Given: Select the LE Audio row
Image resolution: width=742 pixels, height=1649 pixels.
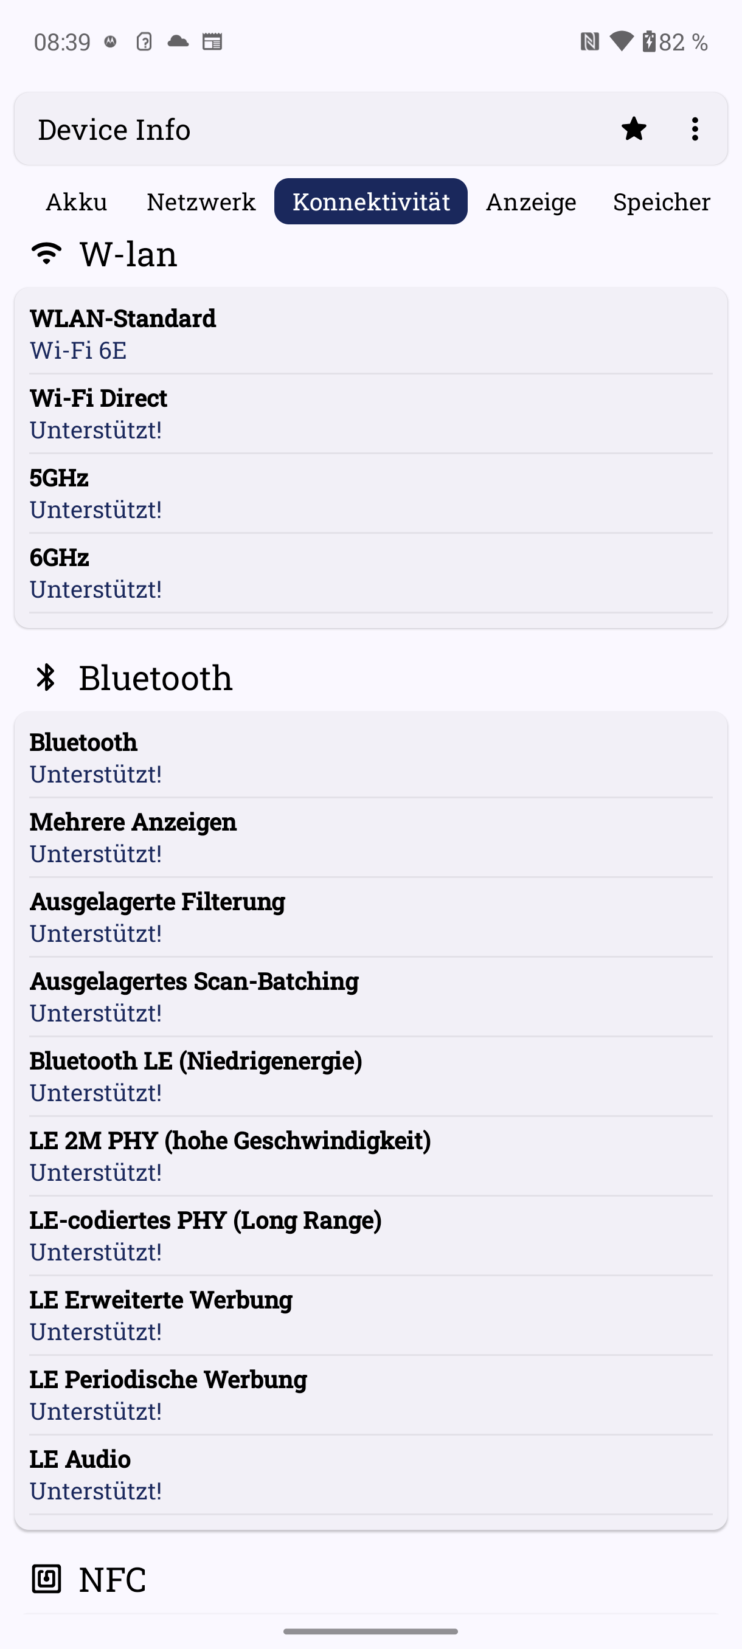Looking at the screenshot, I should click(370, 1474).
